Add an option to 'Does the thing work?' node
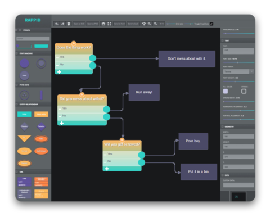The height and width of the screenshot is (217, 270). 59,72
